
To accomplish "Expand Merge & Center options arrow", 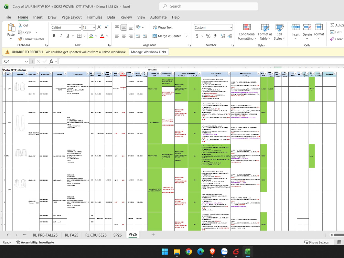I will [186, 36].
